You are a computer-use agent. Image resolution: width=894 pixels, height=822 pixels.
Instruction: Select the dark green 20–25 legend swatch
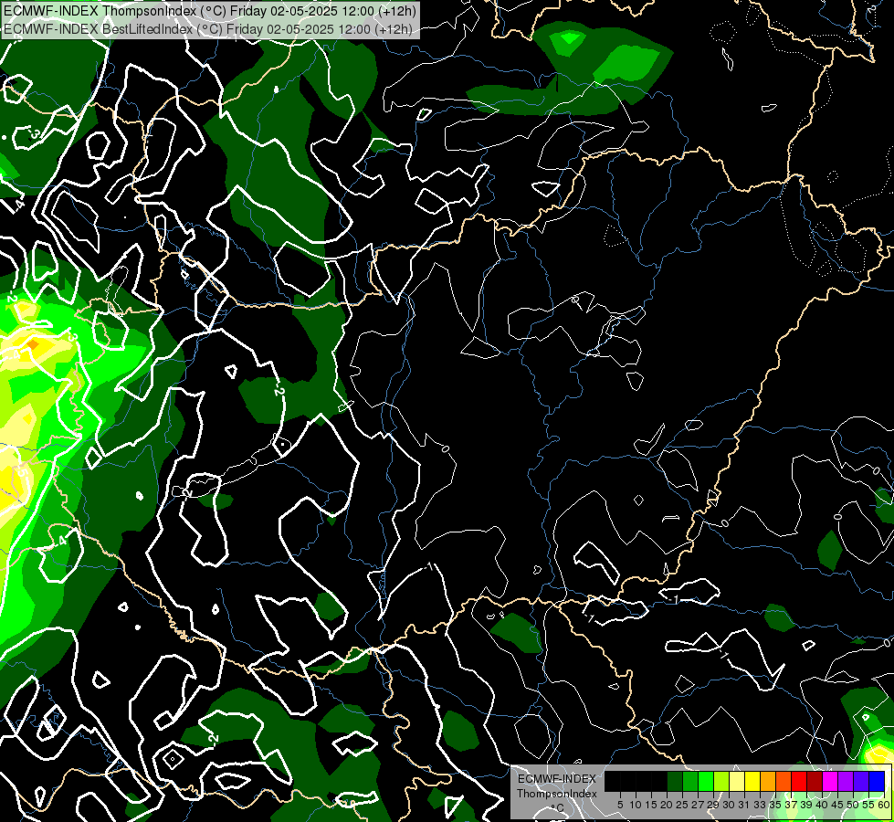point(675,781)
